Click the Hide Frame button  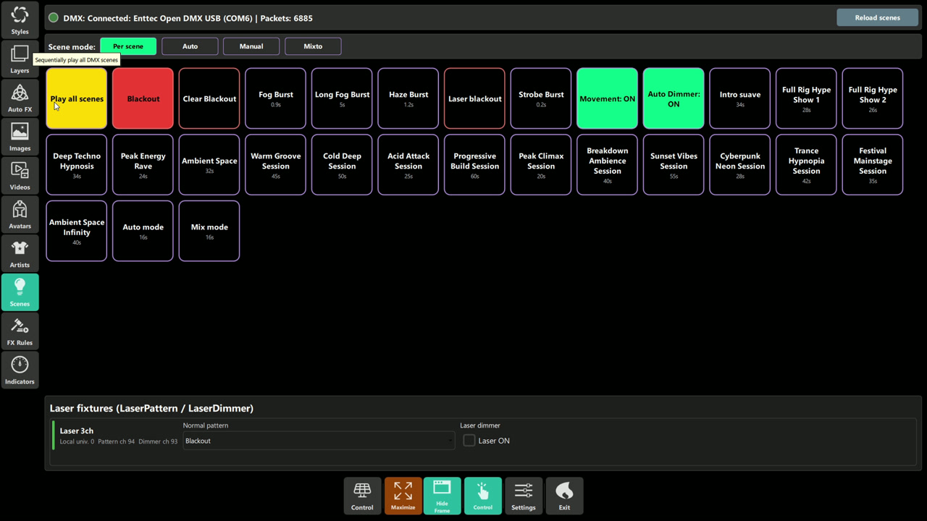(x=442, y=496)
